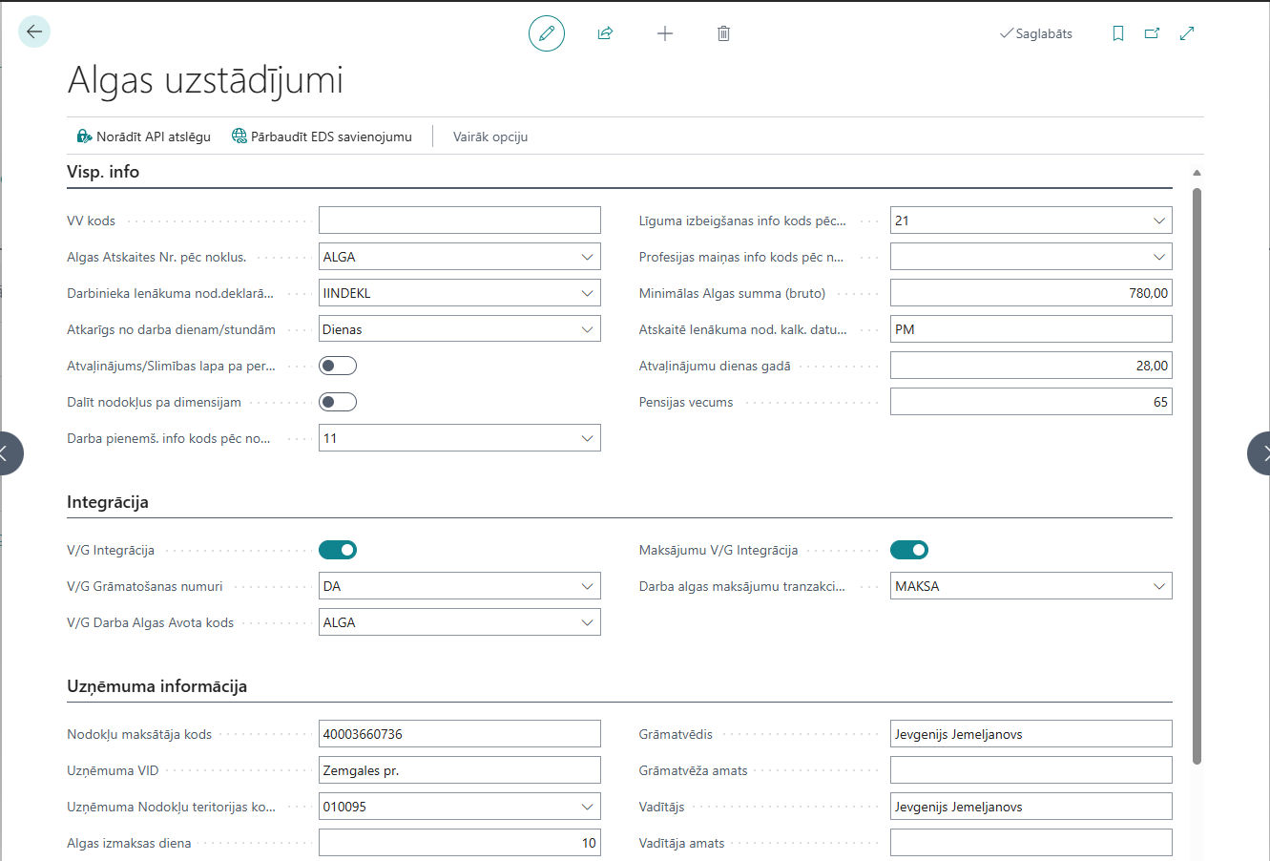Image resolution: width=1270 pixels, height=861 pixels.
Task: Open V/G Grāmatošanas numuri dropdown
Action: pyautogui.click(x=588, y=586)
